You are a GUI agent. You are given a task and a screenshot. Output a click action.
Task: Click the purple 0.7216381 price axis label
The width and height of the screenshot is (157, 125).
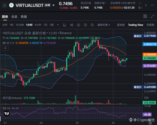(x=150, y=66)
